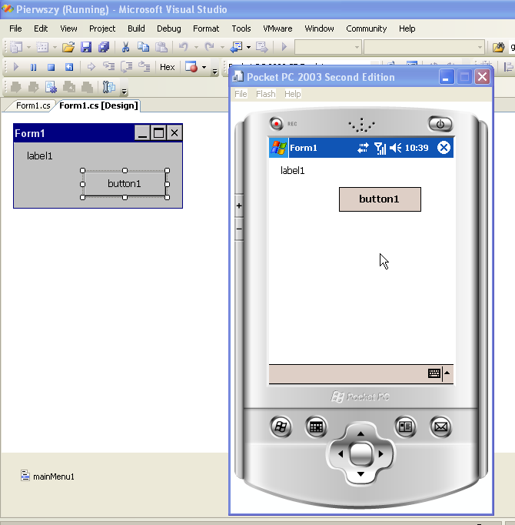
Task: Click the Paste icon in toolbar
Action: point(161,47)
